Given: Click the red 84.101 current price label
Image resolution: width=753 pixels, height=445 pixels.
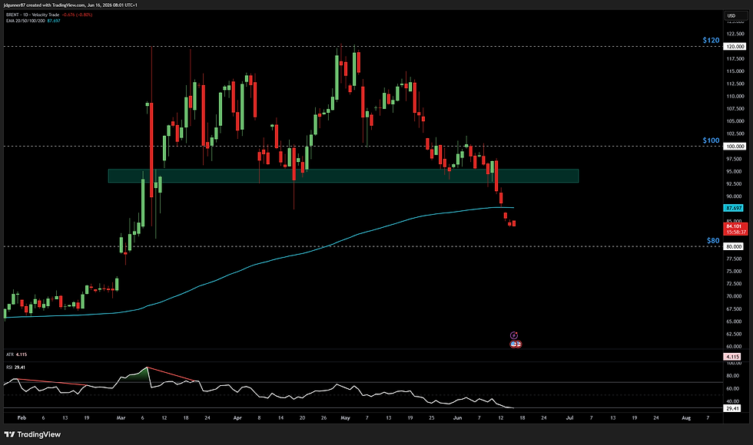Looking at the screenshot, I should (x=735, y=229).
